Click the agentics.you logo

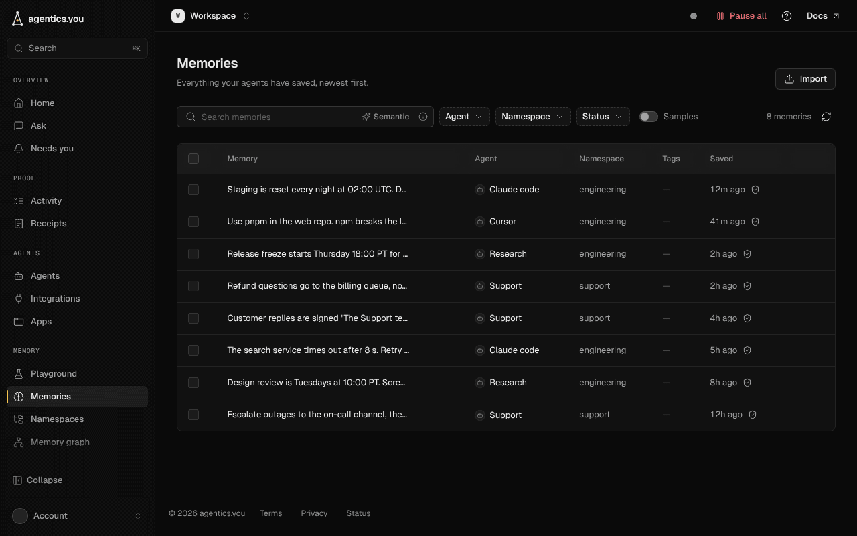click(48, 19)
